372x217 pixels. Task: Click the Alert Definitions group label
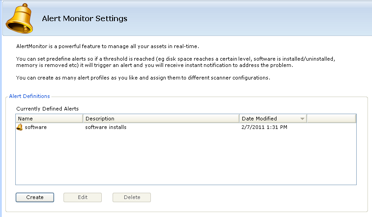[29, 96]
